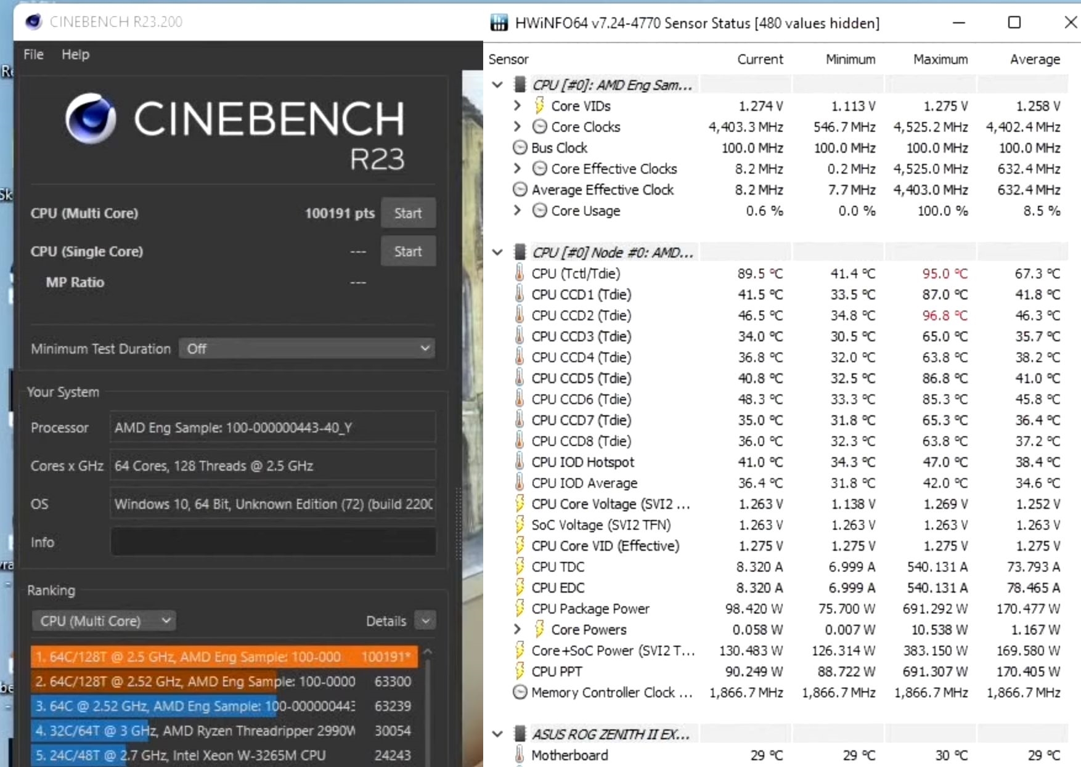Click the lightning icon beside SoC Voltage (SVI2 TFN)
Viewport: 1081px width, 767px height.
[520, 525]
